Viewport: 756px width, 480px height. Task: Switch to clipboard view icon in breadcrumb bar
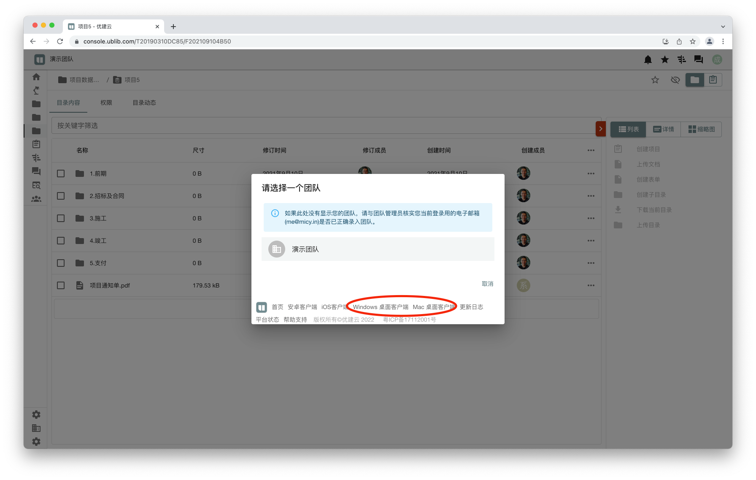tap(713, 80)
